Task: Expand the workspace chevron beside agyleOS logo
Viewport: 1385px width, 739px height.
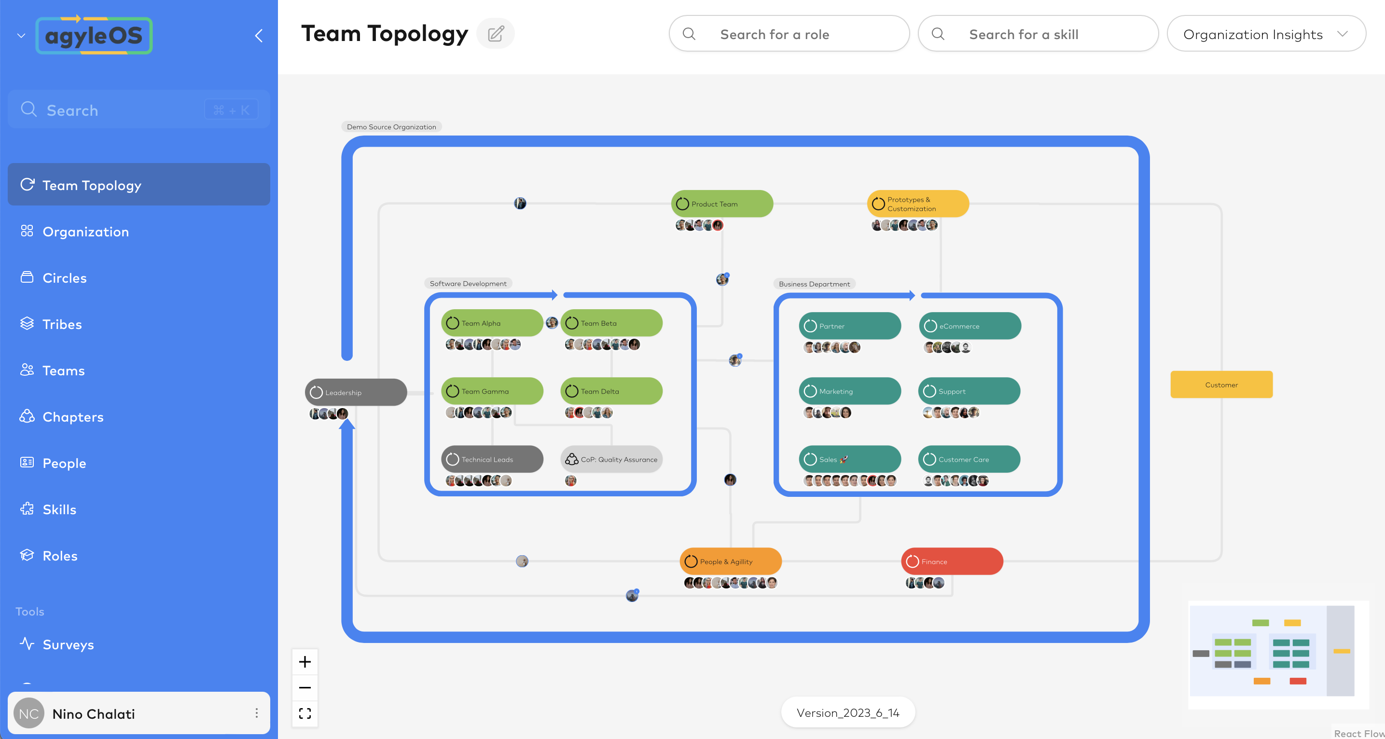Action: pos(22,36)
